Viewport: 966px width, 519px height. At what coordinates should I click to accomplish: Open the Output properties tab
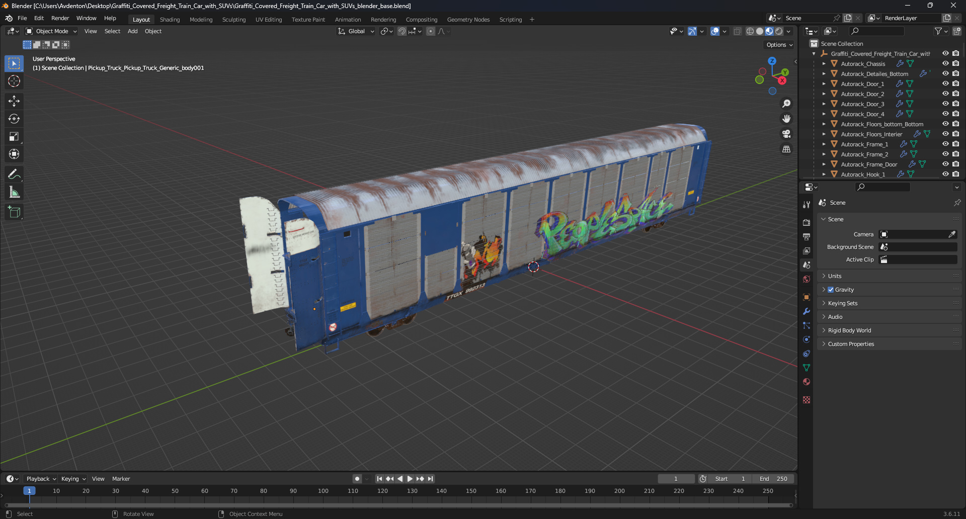[x=807, y=236]
